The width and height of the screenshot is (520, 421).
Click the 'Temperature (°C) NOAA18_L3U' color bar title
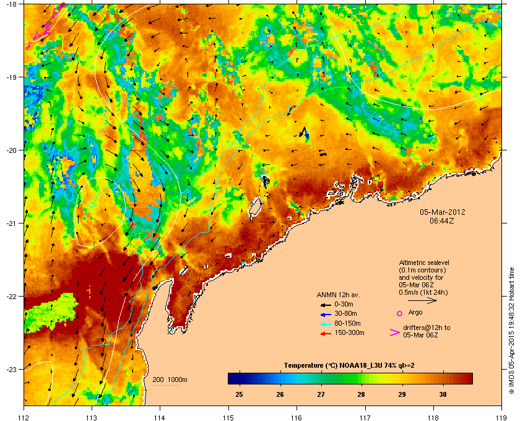coord(333,366)
